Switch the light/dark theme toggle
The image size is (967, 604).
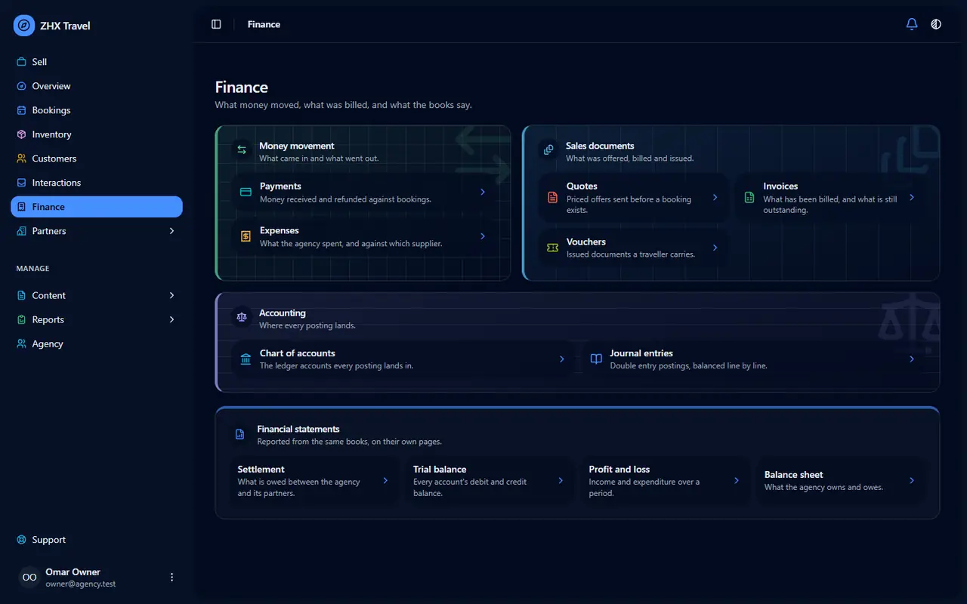(x=936, y=24)
